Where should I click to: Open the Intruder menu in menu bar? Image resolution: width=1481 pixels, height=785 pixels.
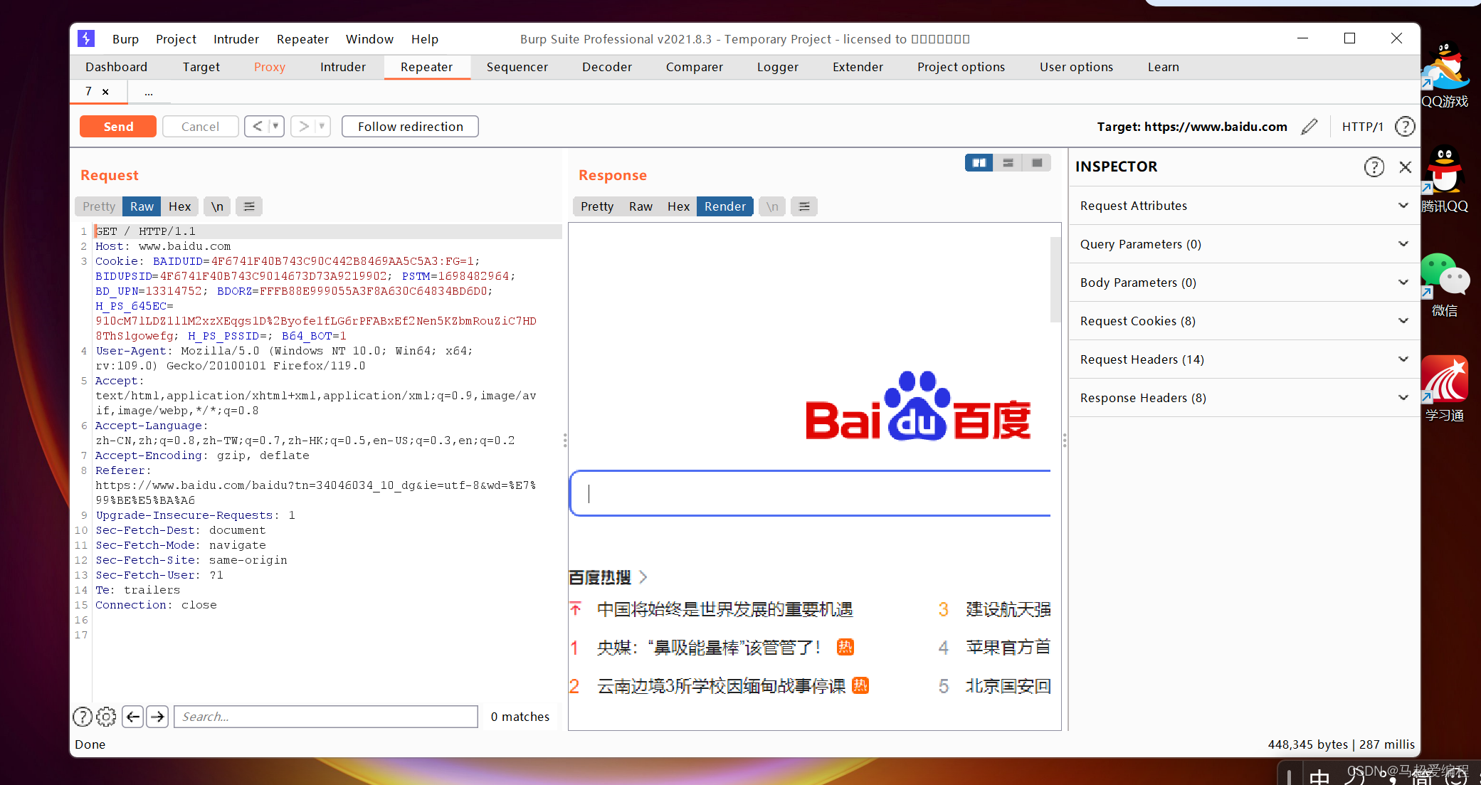point(236,39)
